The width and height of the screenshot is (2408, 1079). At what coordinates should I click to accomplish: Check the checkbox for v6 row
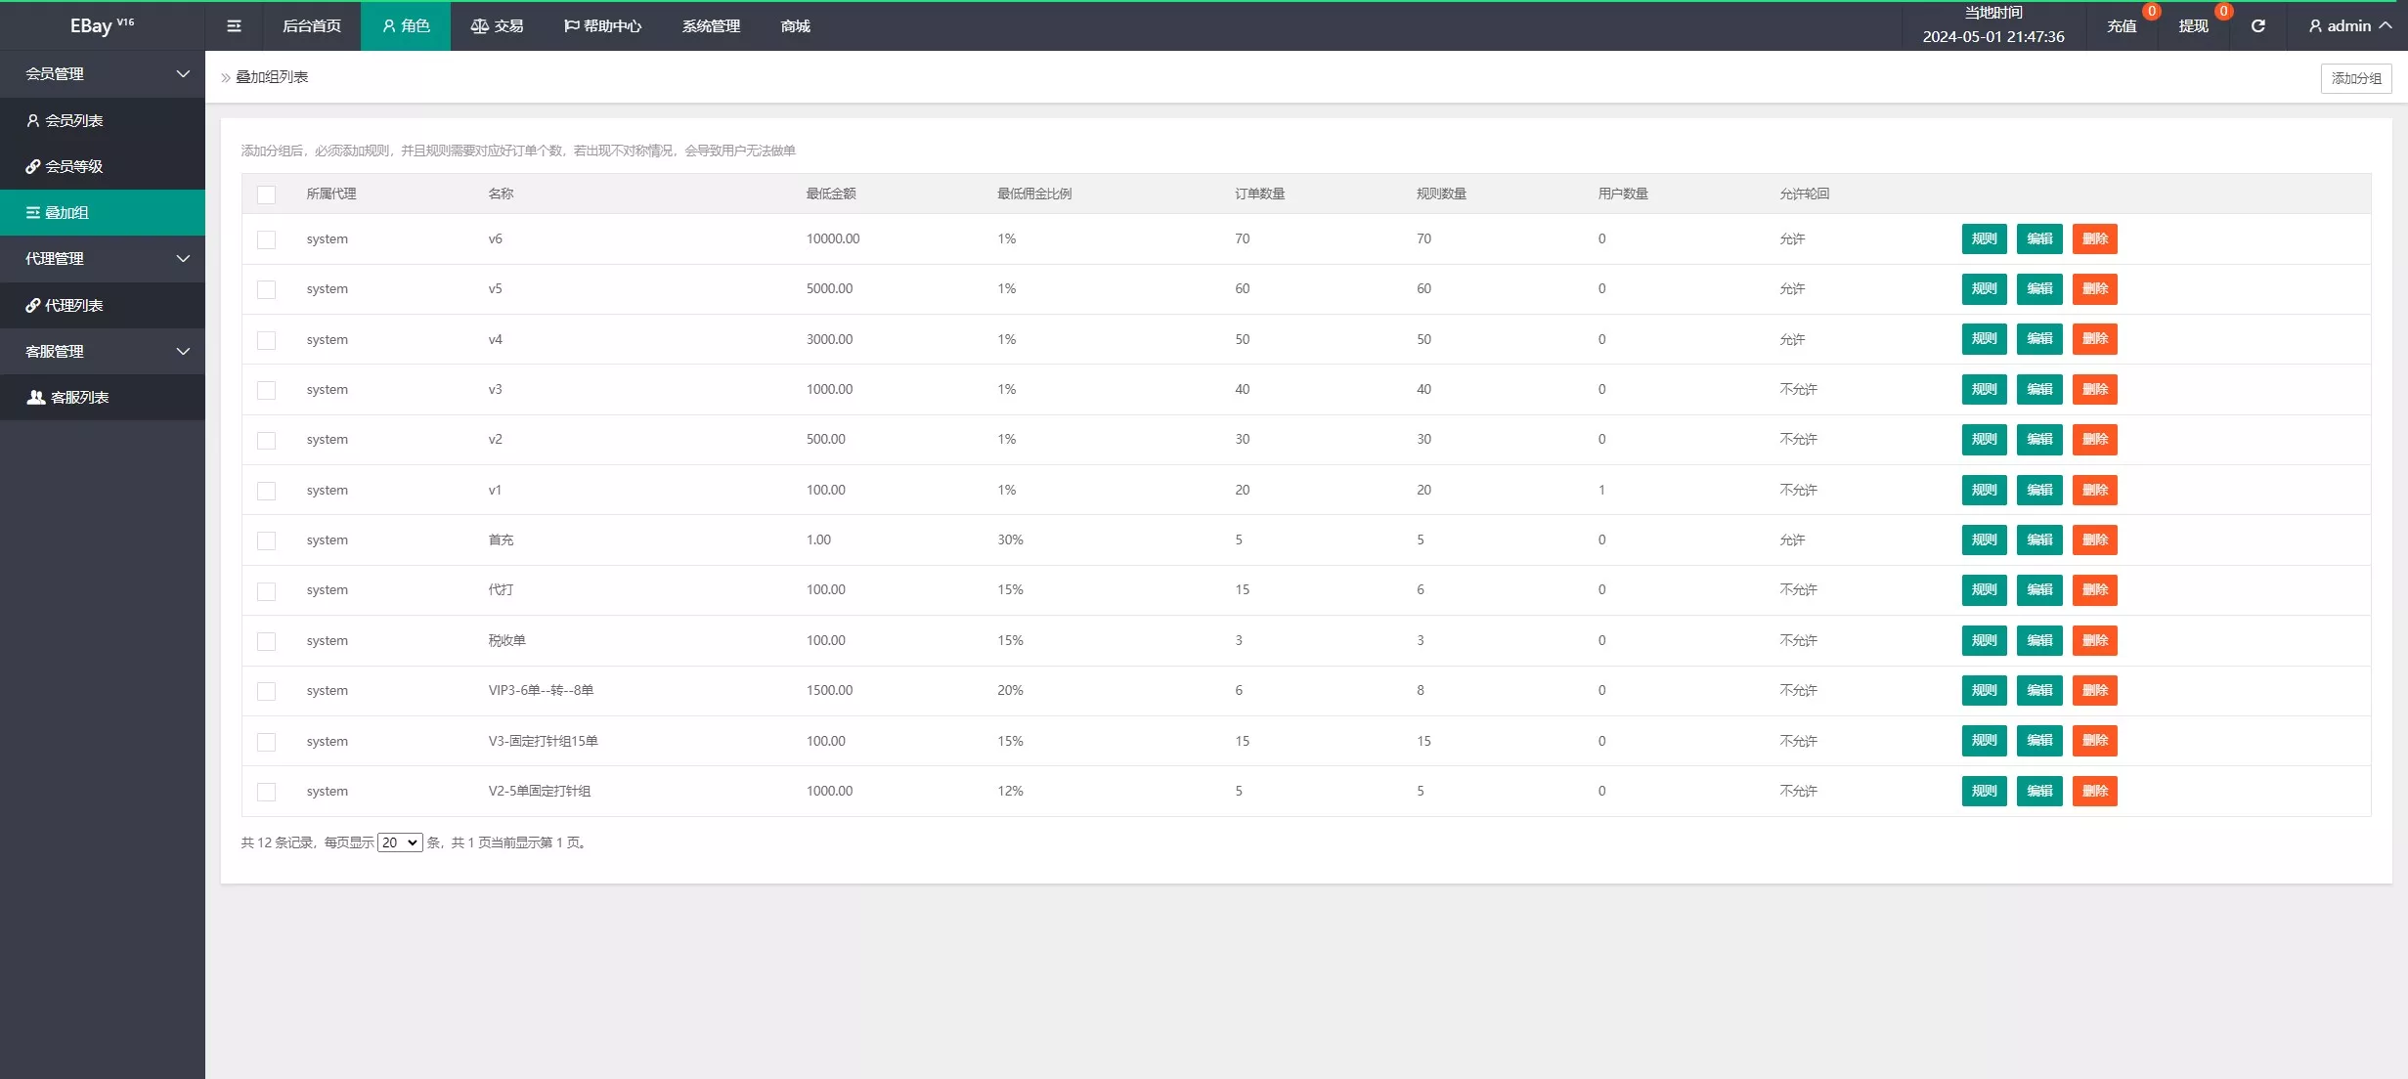[x=266, y=239]
